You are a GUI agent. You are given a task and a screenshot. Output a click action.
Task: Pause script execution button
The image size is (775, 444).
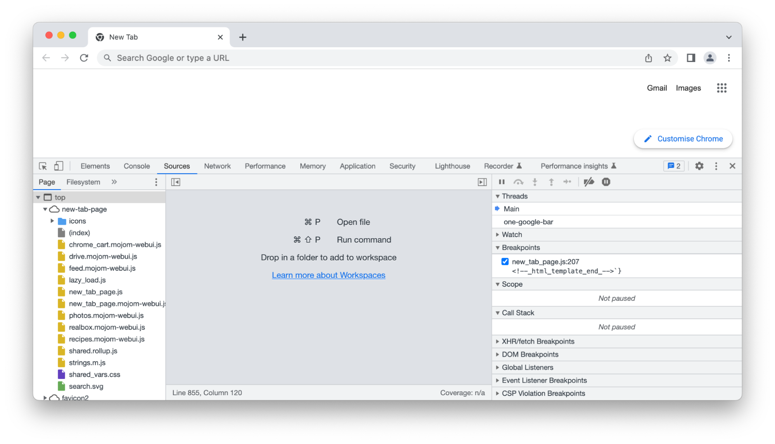point(501,182)
